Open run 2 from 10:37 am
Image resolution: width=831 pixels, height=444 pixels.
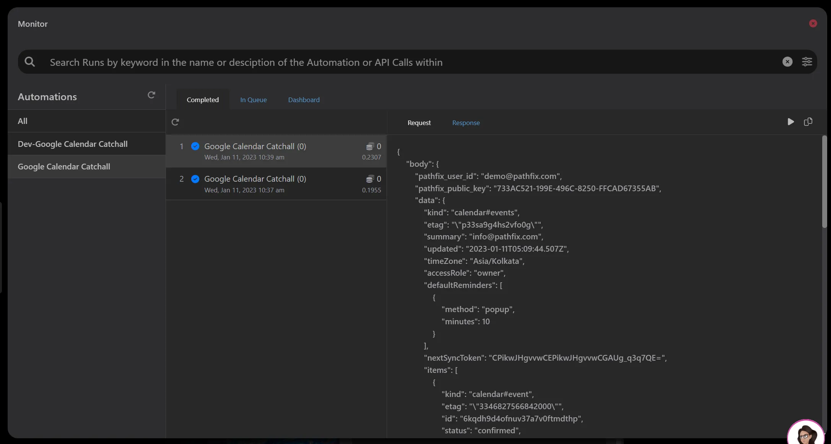[x=276, y=184]
